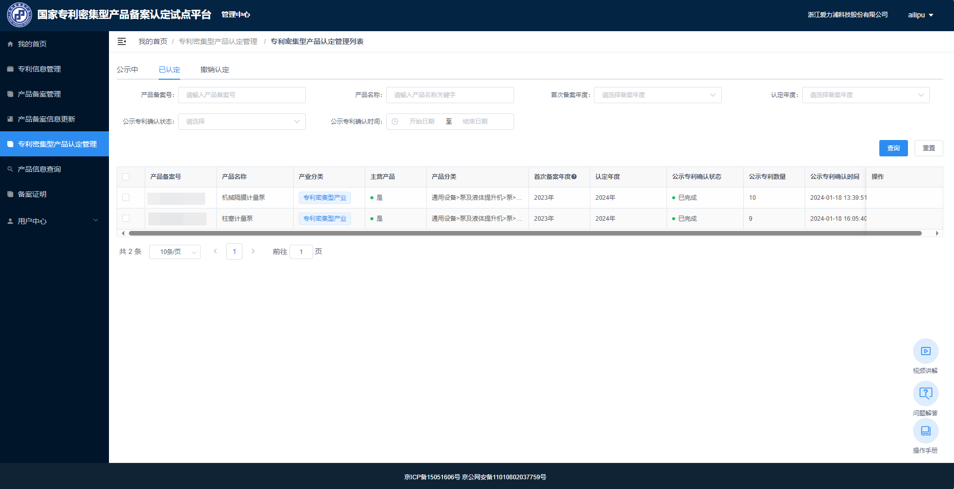Click 我的首页 breadcrumb link
The image size is (954, 489).
point(153,41)
